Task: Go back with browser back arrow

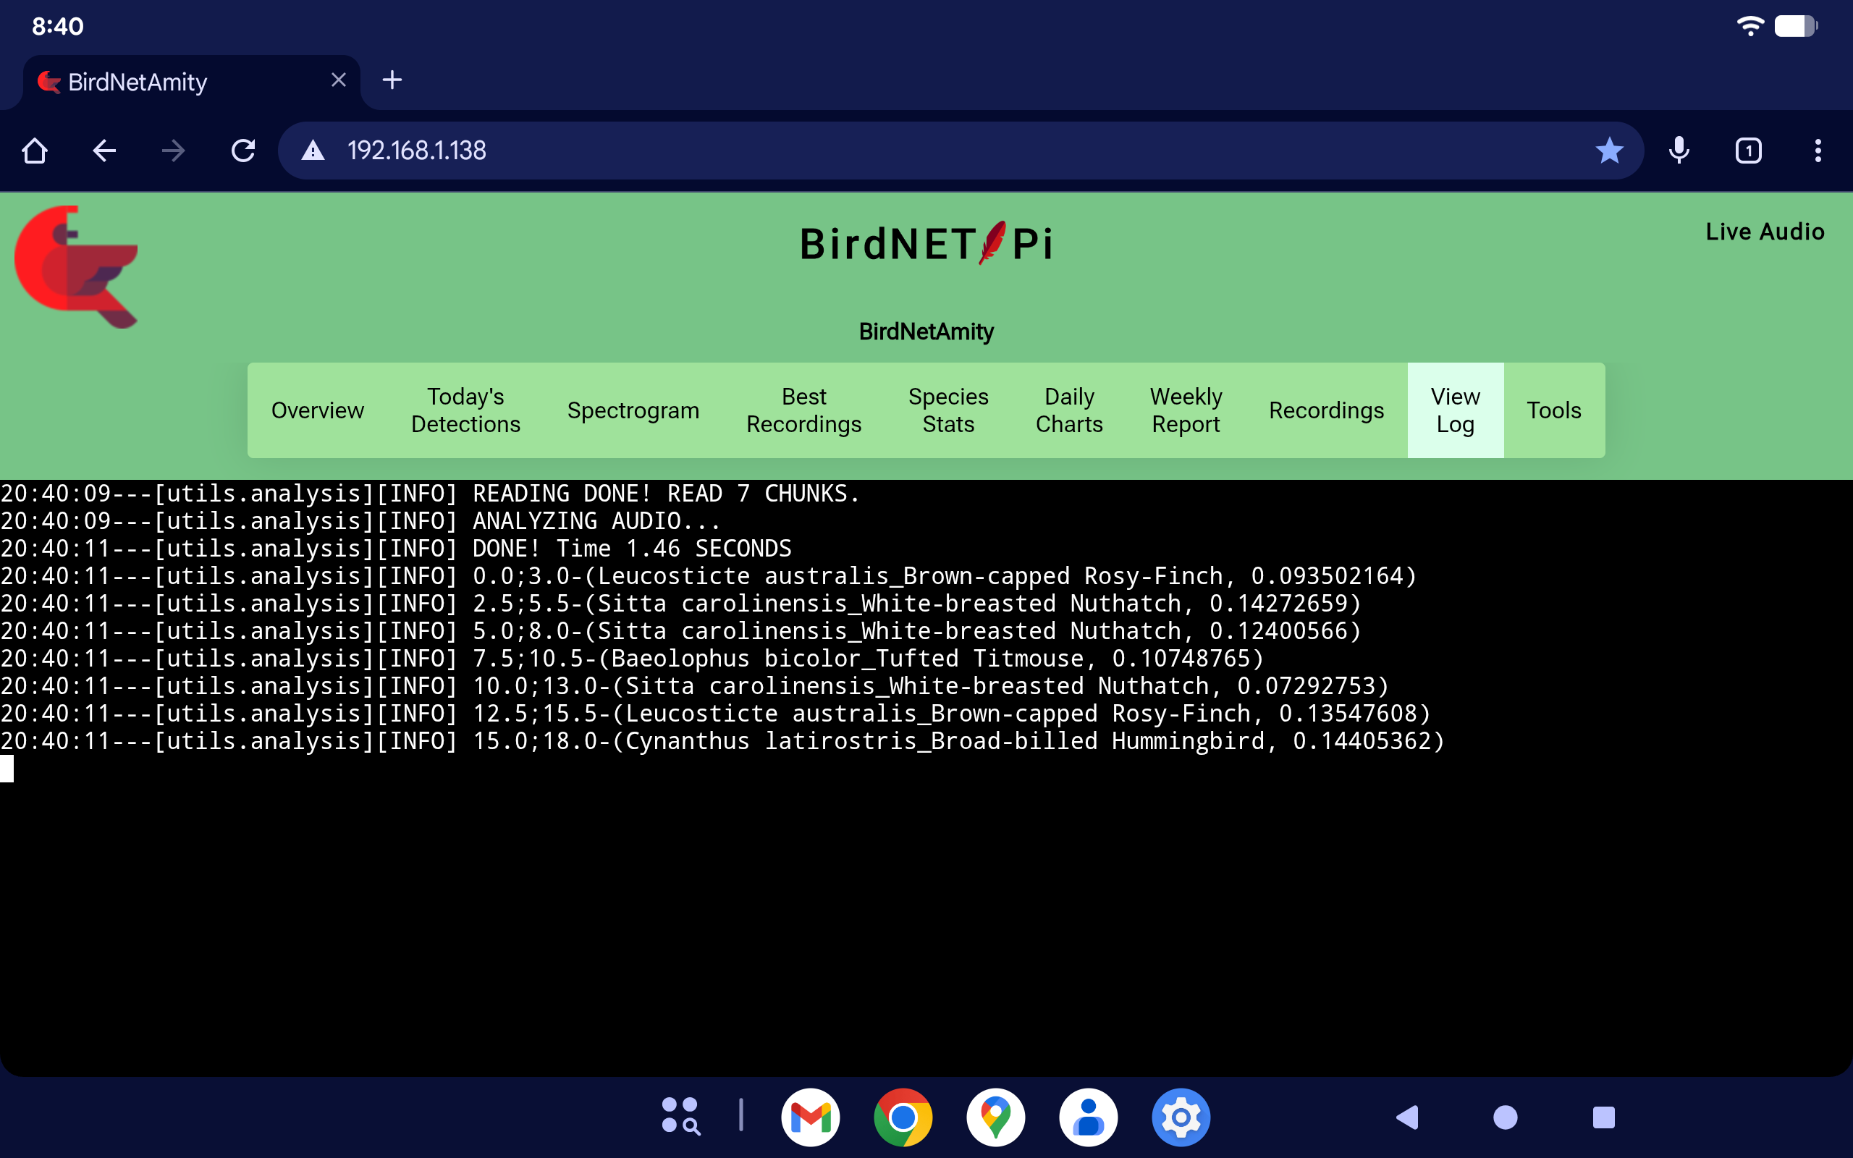Action: click(104, 150)
